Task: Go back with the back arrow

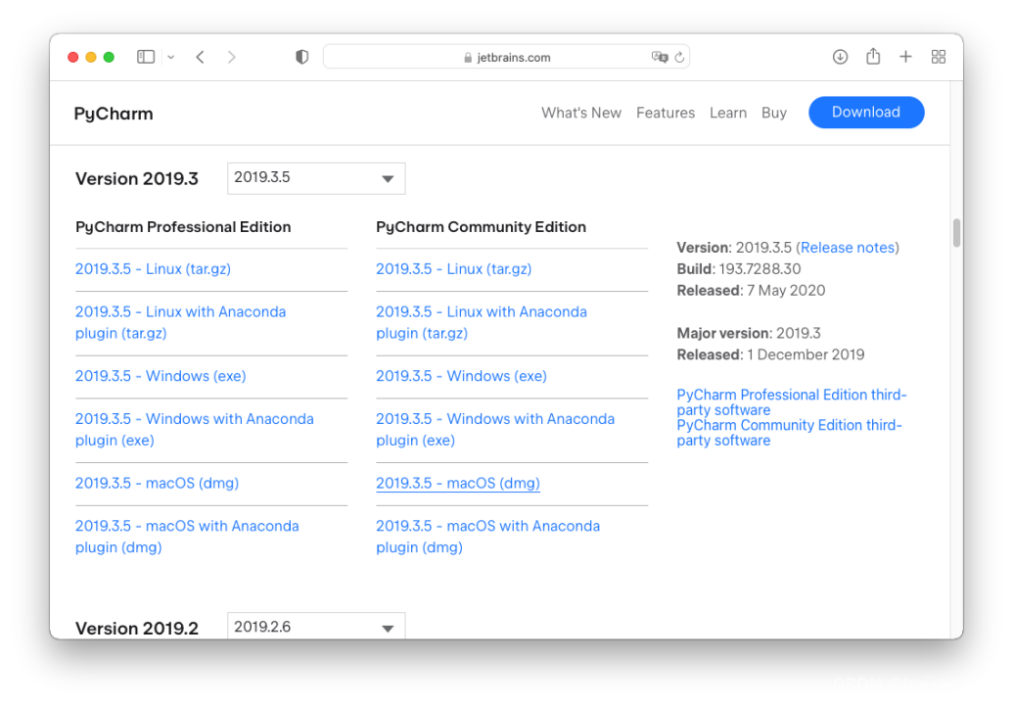Action: coord(201,57)
